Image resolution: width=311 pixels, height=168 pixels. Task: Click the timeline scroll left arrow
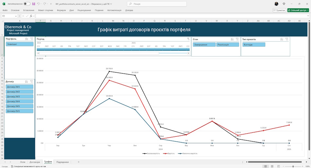tap(38, 53)
